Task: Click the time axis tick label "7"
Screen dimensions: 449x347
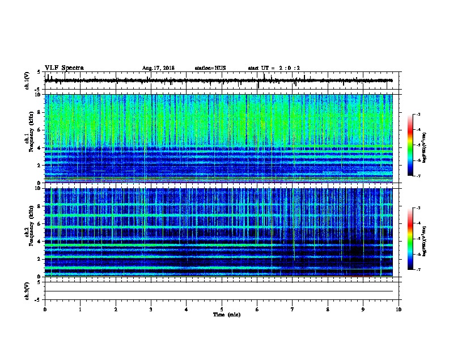Action: coord(293,310)
